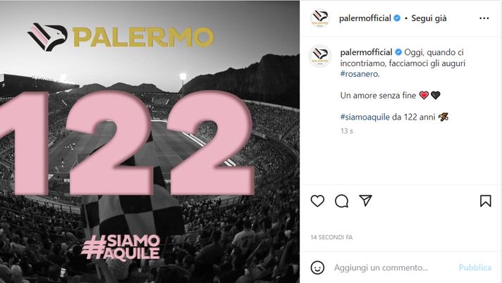Open palermofficial username in caption
Image resolution: width=502 pixels, height=283 pixels.
pos(366,52)
